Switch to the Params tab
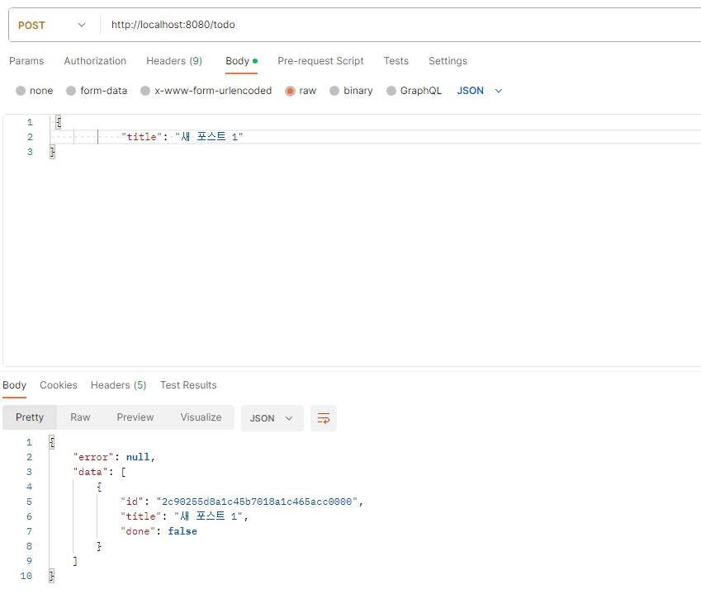This screenshot has width=701, height=603. coord(26,61)
